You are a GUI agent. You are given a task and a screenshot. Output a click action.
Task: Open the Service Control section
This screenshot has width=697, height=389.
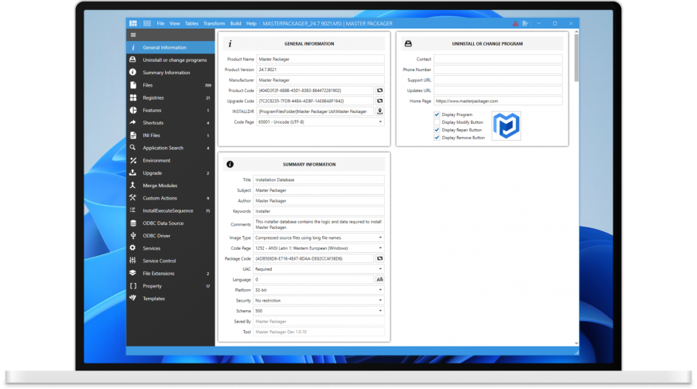click(x=170, y=261)
